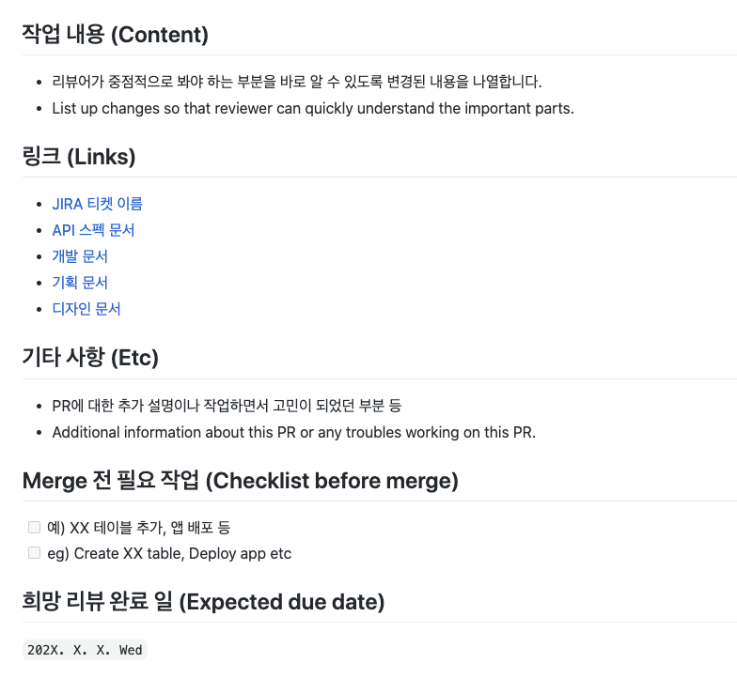Click the 'PR에 대한 추가 설명' bullet text
The image size is (737, 678).
pyautogui.click(x=227, y=406)
